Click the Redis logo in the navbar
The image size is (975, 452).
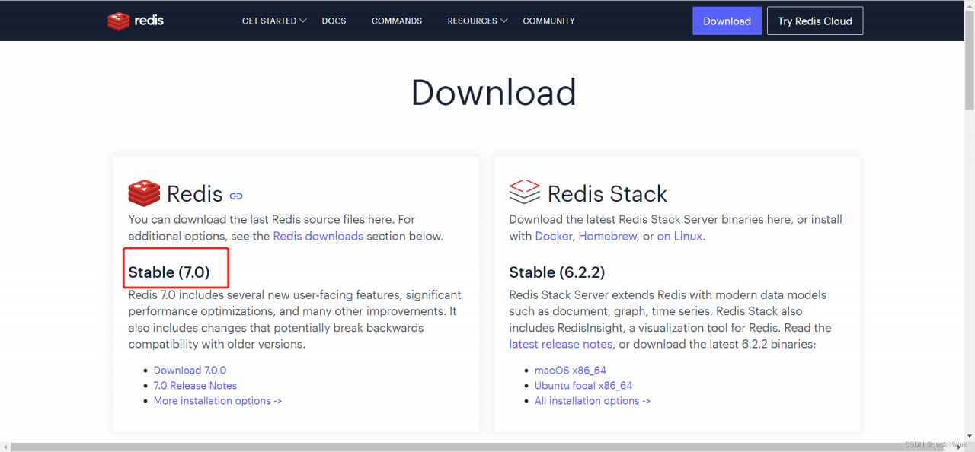point(136,21)
